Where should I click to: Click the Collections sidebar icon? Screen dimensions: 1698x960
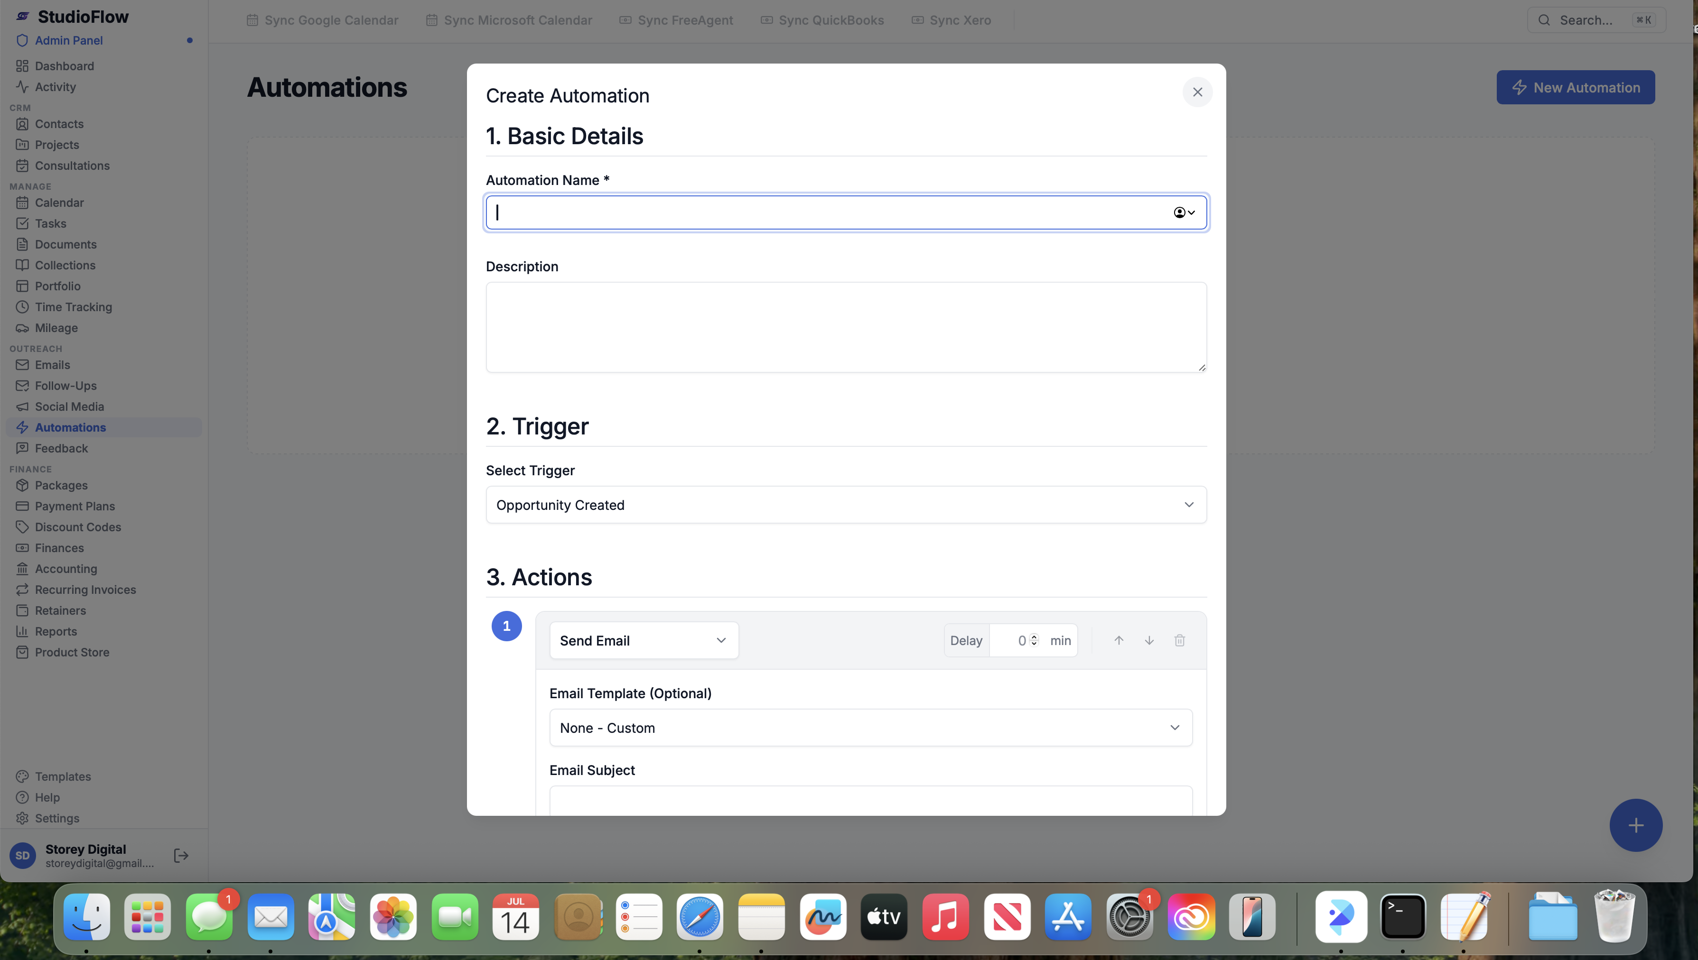tap(22, 265)
